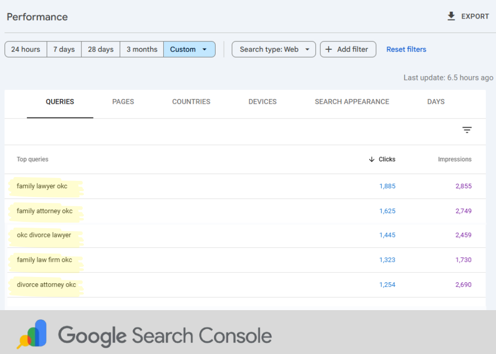
Task: Switch to the Days tab
Action: [436, 102]
